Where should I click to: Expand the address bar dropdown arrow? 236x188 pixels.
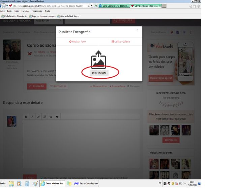(92, 6)
